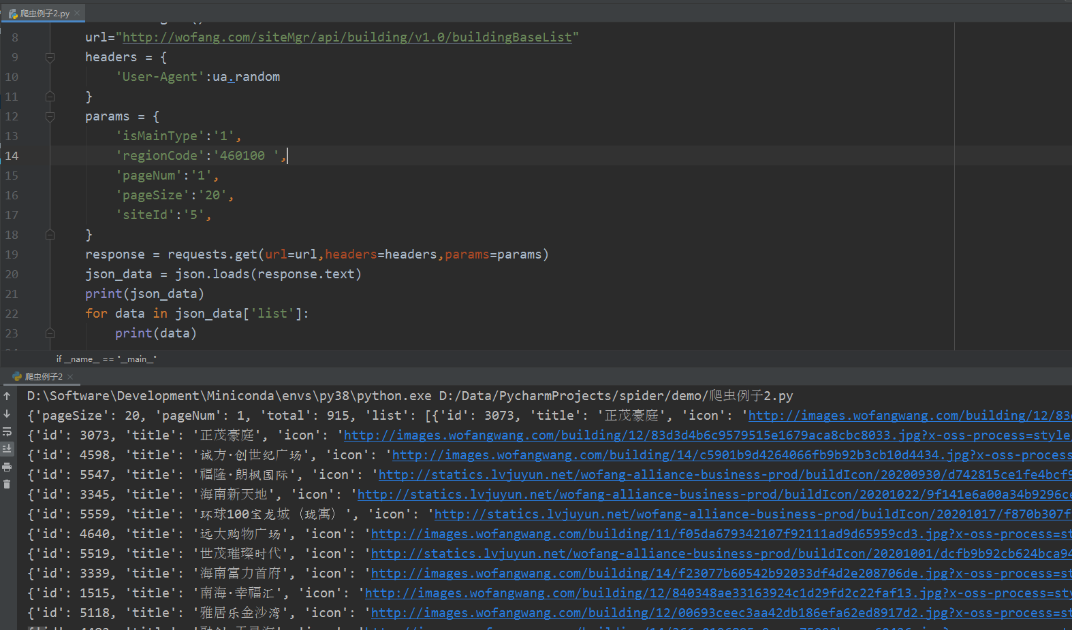Click line number 22 in the gutter
Image resolution: width=1072 pixels, height=630 pixels.
click(12, 314)
